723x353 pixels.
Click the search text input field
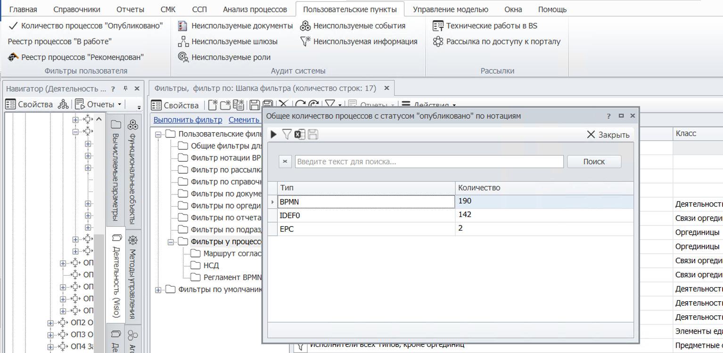(429, 161)
